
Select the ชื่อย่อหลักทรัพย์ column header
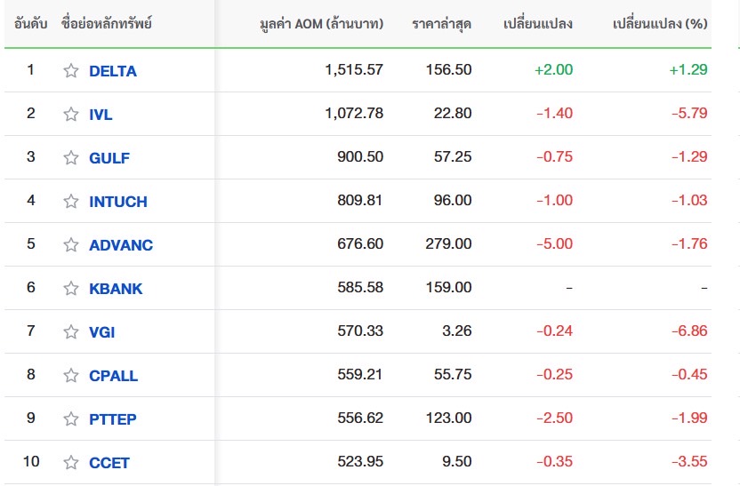click(106, 24)
